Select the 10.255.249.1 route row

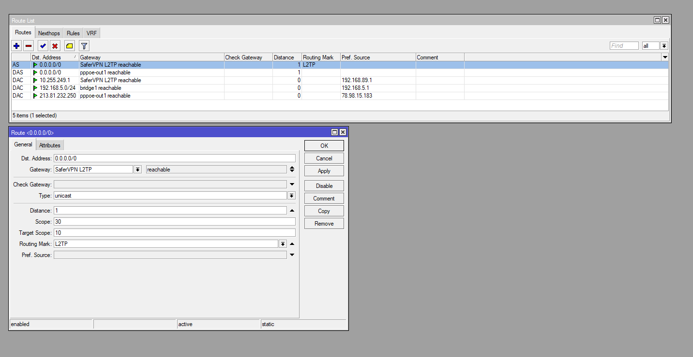click(x=340, y=80)
